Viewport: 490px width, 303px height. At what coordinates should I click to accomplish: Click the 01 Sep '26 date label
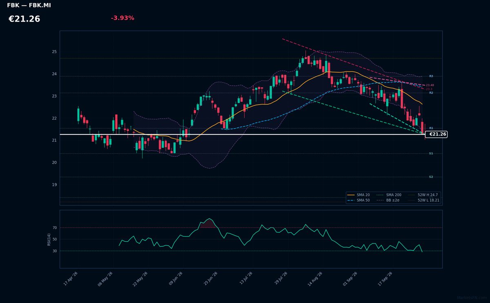pyautogui.click(x=350, y=279)
